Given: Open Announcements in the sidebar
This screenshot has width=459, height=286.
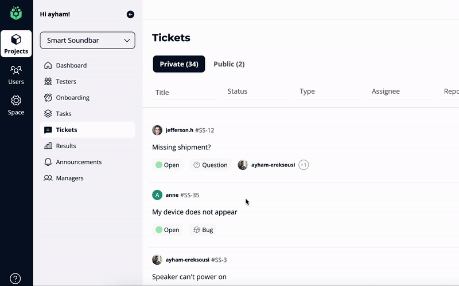Looking at the screenshot, I should [88, 162].
